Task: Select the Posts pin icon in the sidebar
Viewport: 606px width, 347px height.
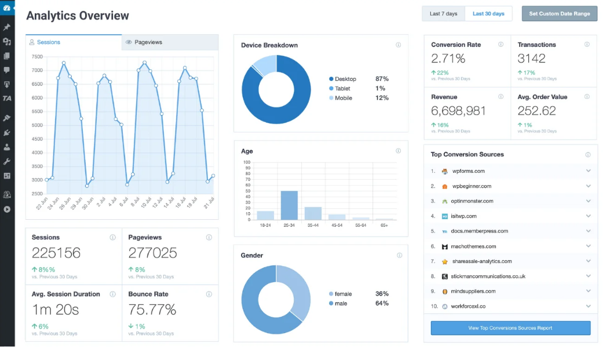Action: pyautogui.click(x=7, y=26)
